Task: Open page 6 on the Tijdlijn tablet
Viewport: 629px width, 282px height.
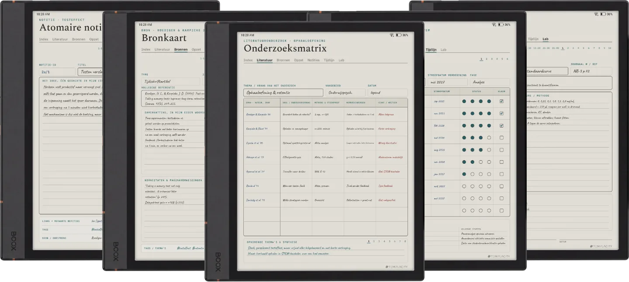Action: point(507,59)
